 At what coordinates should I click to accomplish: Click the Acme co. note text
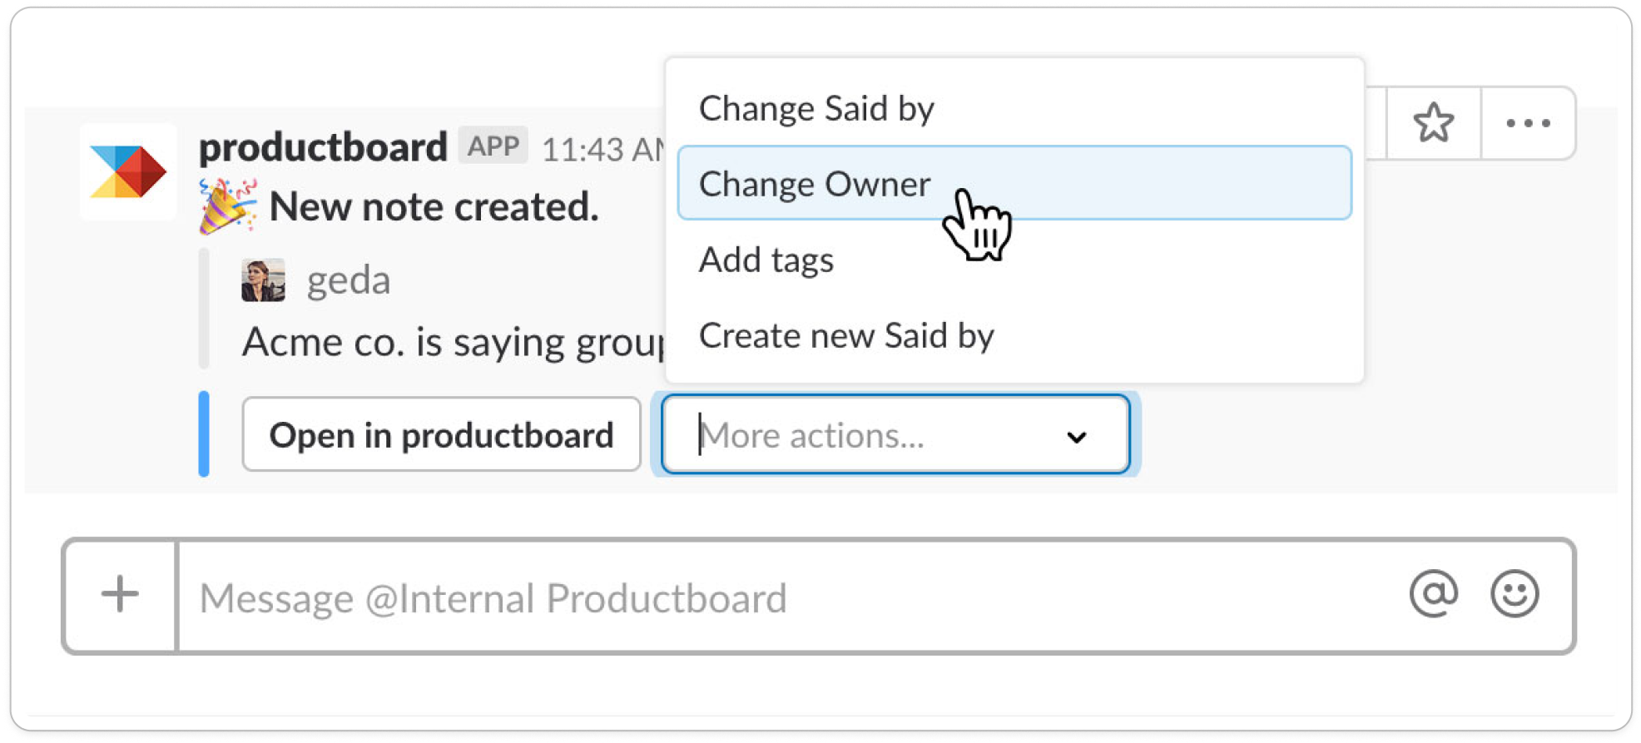[x=453, y=342]
